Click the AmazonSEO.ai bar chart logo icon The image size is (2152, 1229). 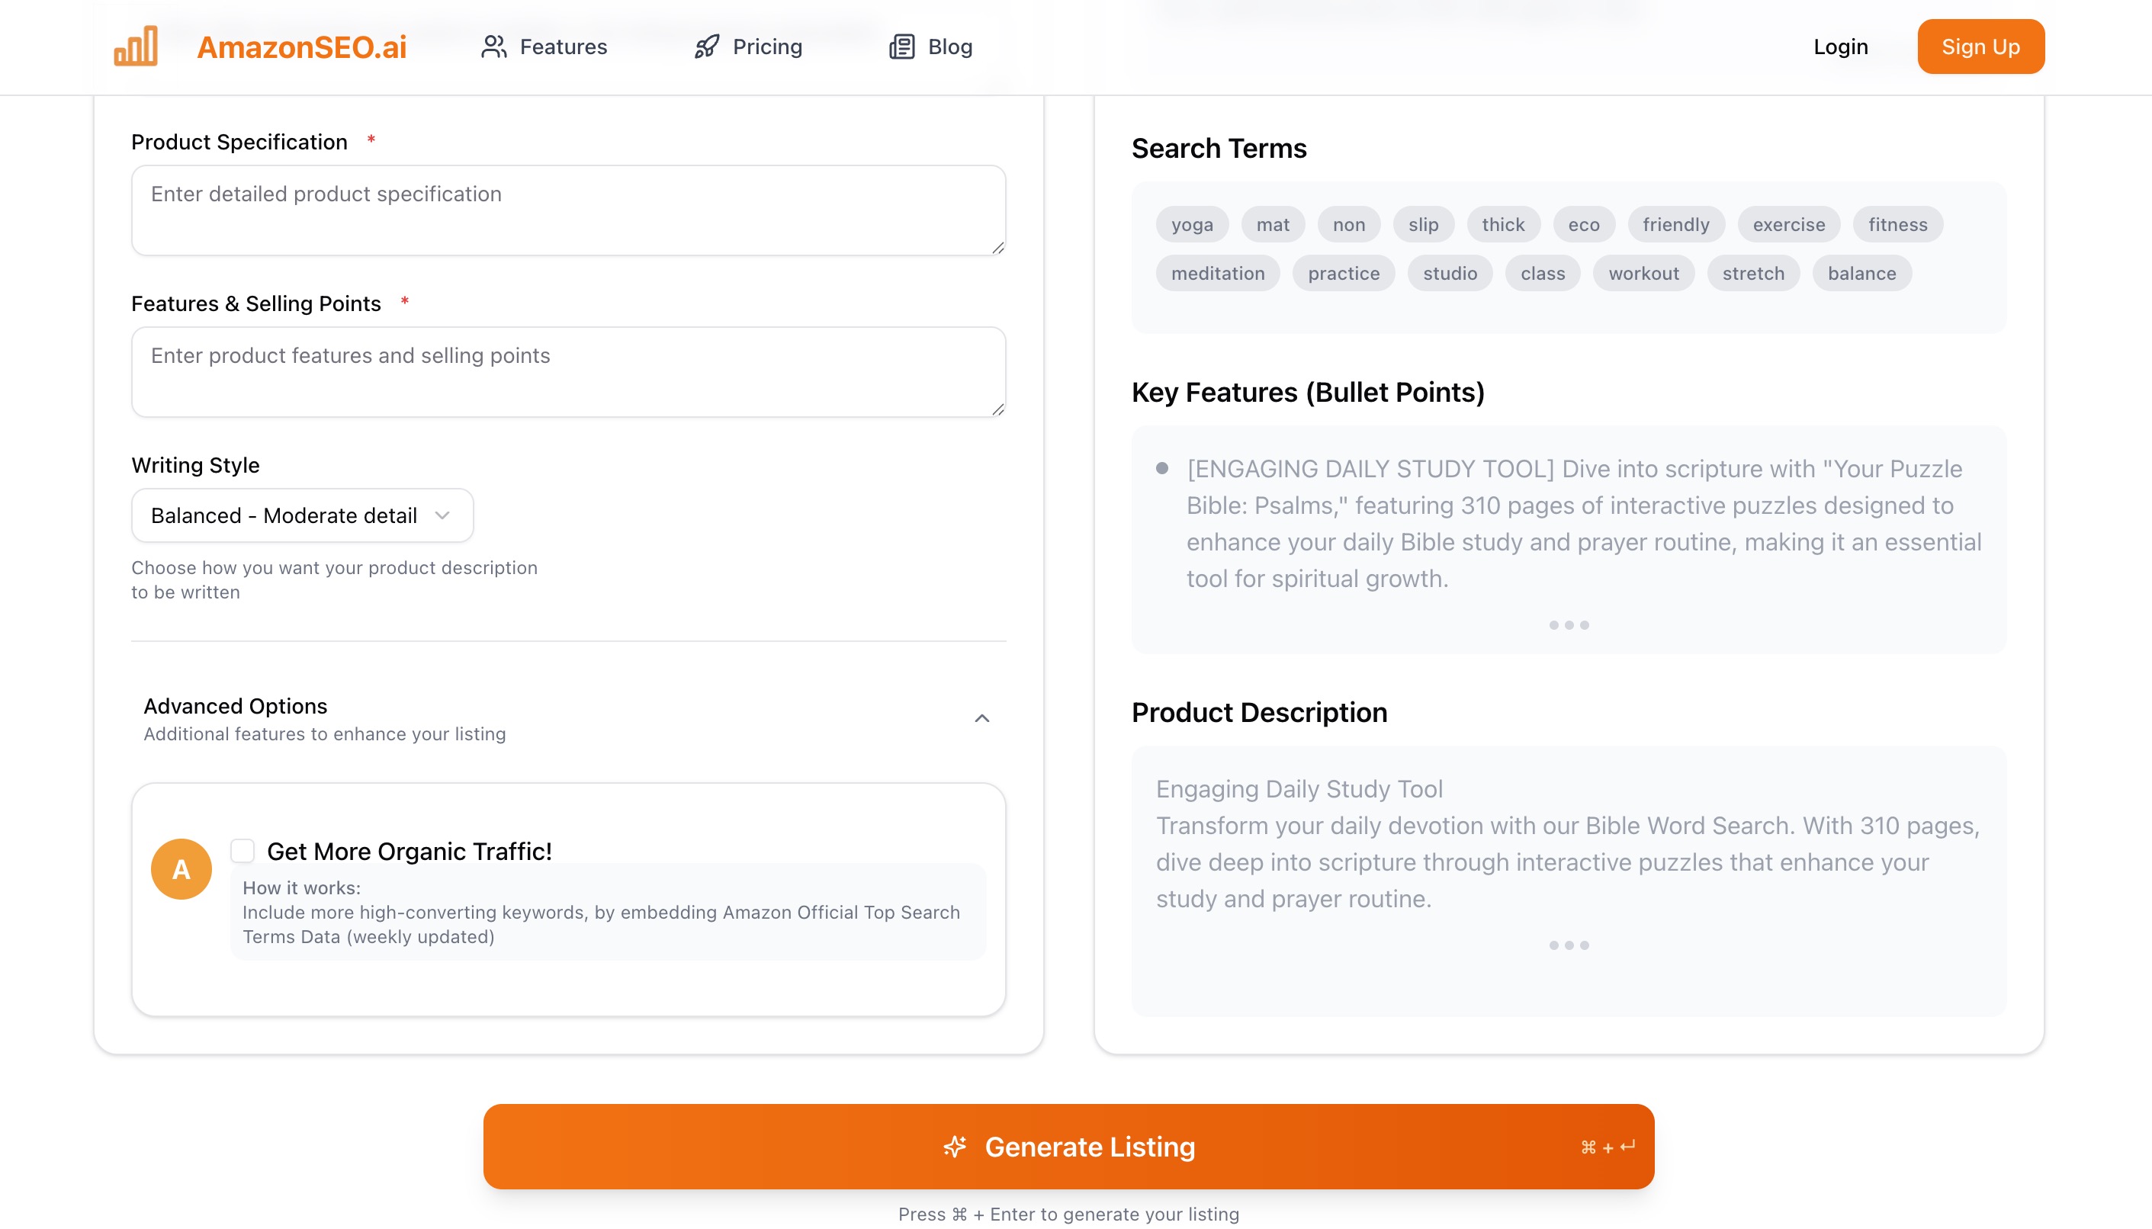136,47
